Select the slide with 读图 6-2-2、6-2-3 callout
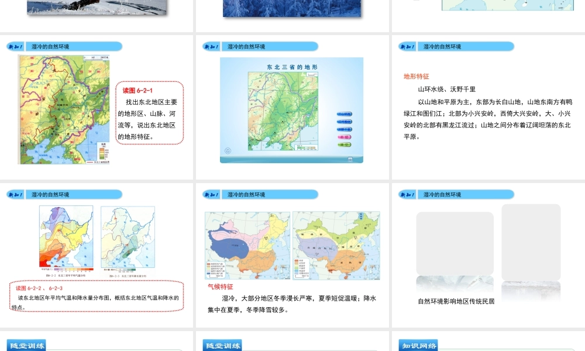Image resolution: width=585 pixels, height=351 pixels. (97, 256)
